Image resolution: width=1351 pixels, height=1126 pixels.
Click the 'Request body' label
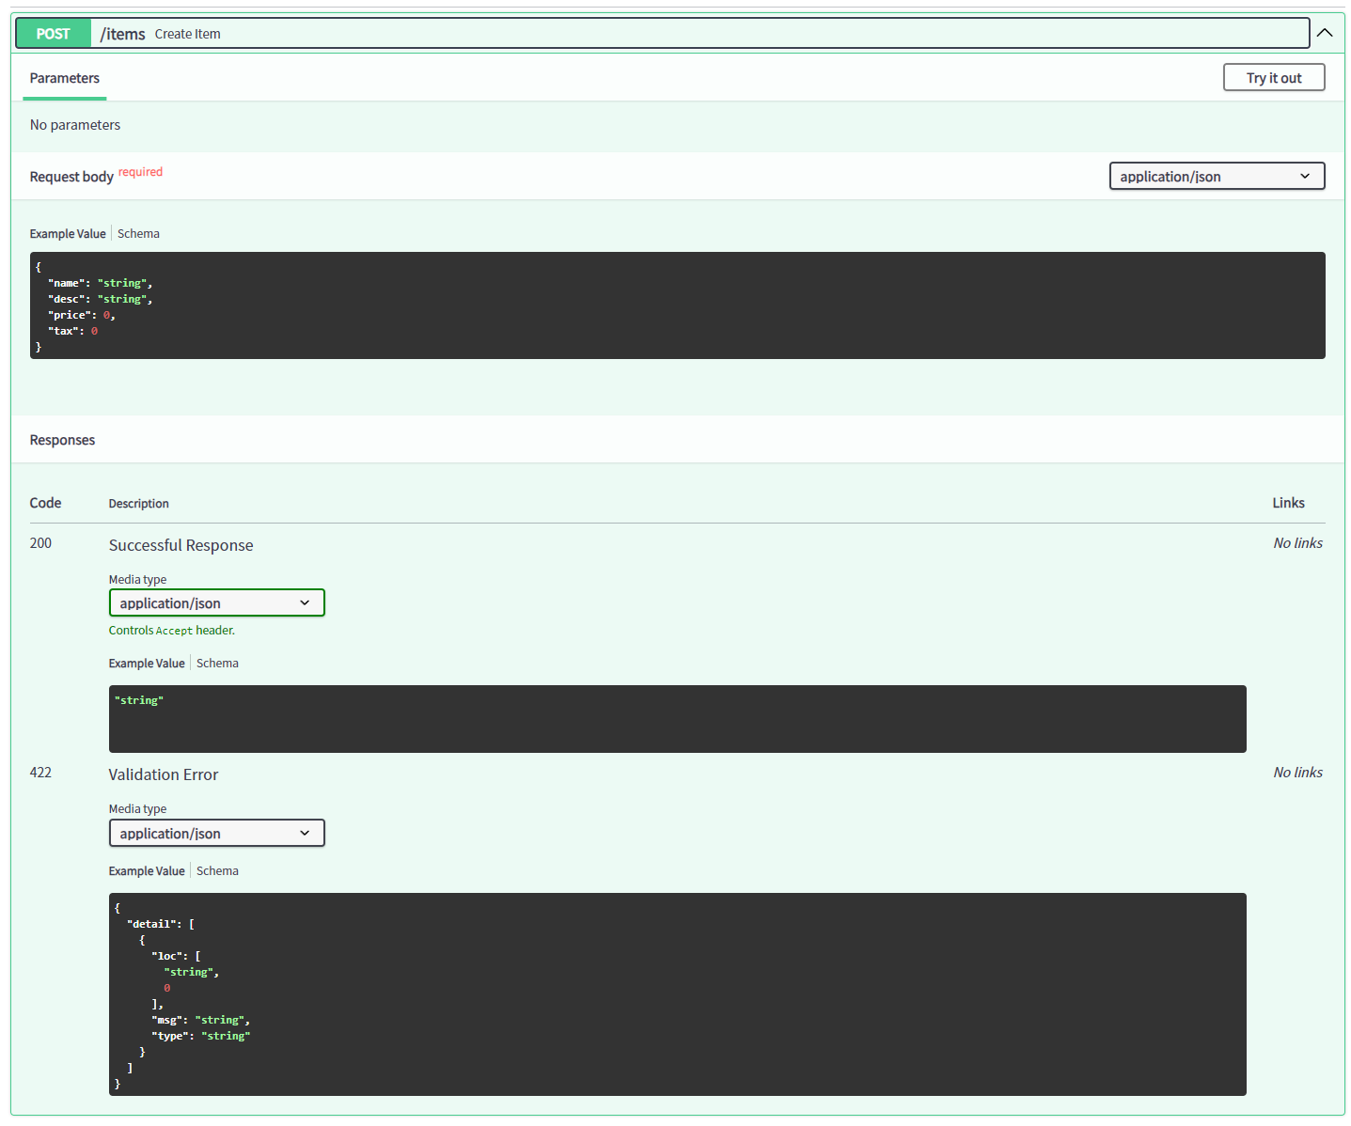pyautogui.click(x=71, y=177)
